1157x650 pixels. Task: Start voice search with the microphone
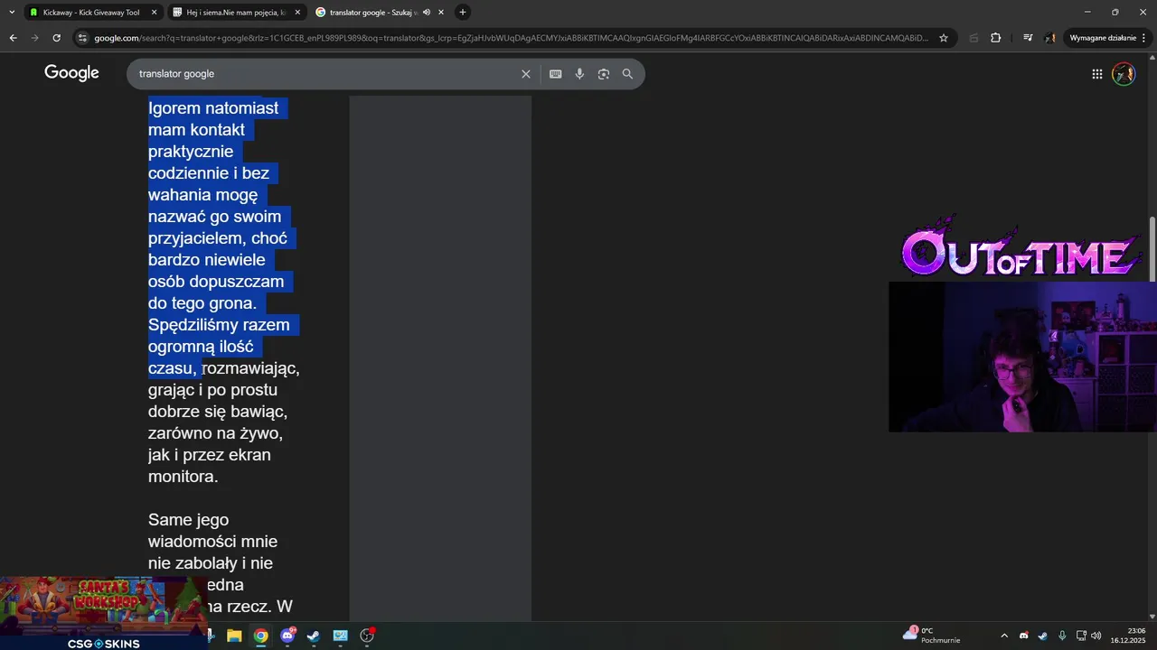(x=579, y=74)
